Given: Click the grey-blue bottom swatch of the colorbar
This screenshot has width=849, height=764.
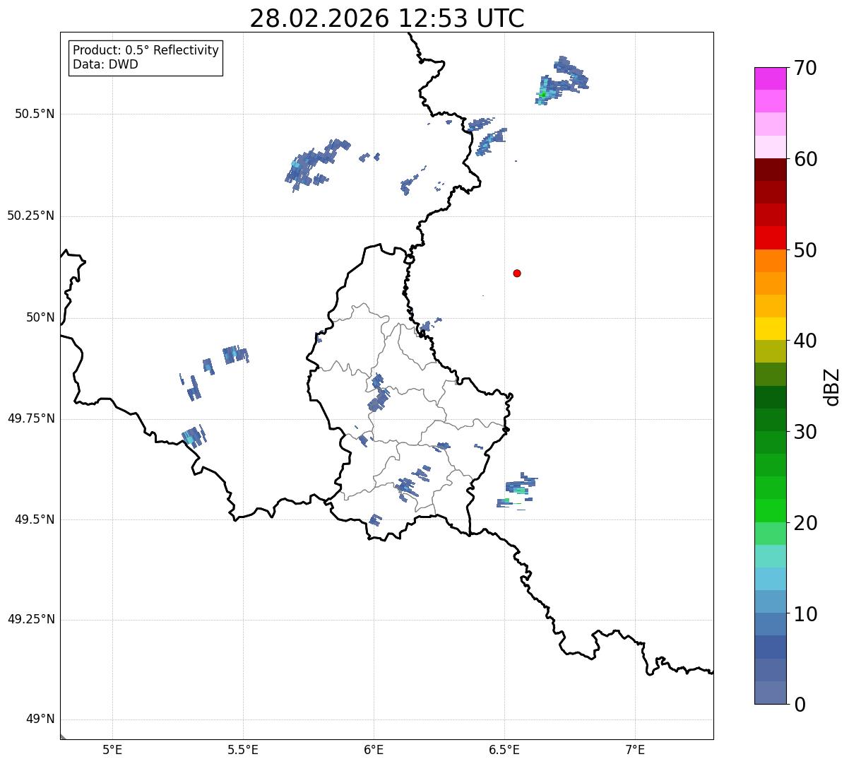Looking at the screenshot, I should [x=771, y=693].
